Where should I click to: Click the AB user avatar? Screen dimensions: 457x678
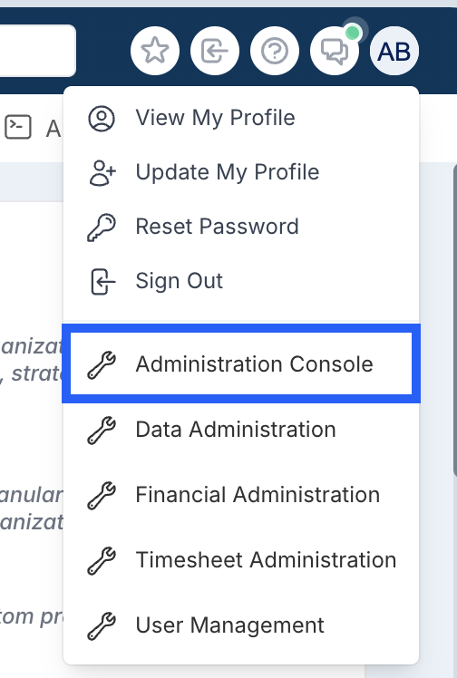pyautogui.click(x=394, y=51)
